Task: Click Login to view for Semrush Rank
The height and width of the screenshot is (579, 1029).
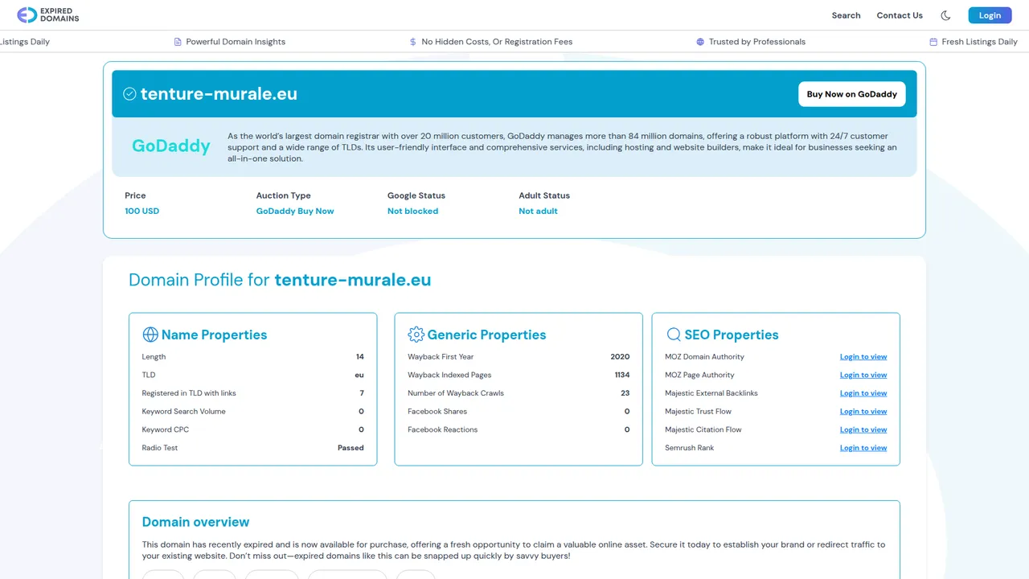Action: 863,448
